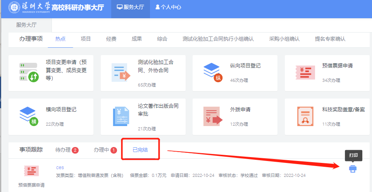Select the 已完结 tracking tab

click(x=140, y=150)
